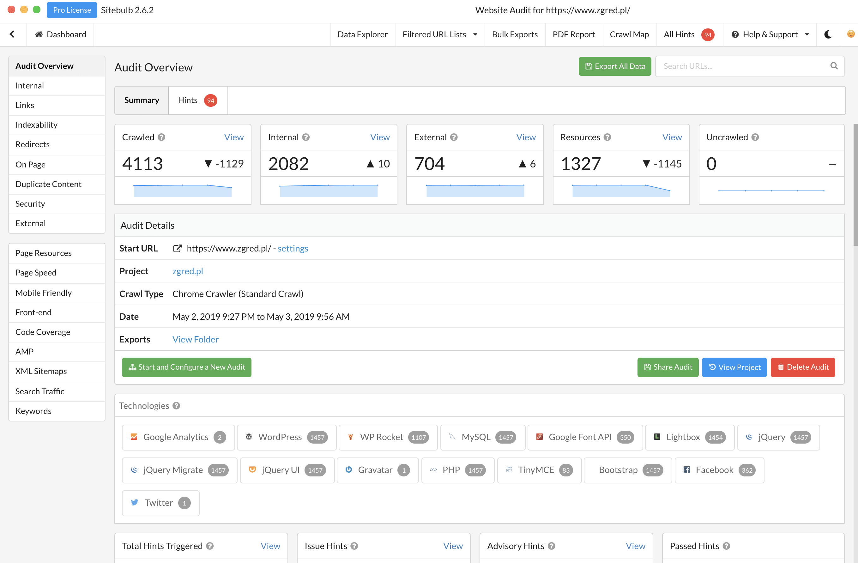858x563 pixels.
Task: Click help icon next to Uncrawled
Action: point(755,137)
